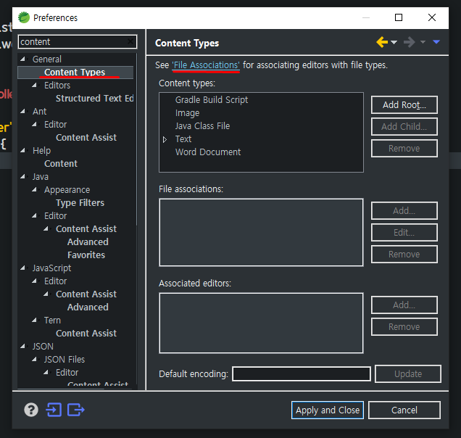
Task: Click the preferences tree vertical scrollbar
Action: 136,140
